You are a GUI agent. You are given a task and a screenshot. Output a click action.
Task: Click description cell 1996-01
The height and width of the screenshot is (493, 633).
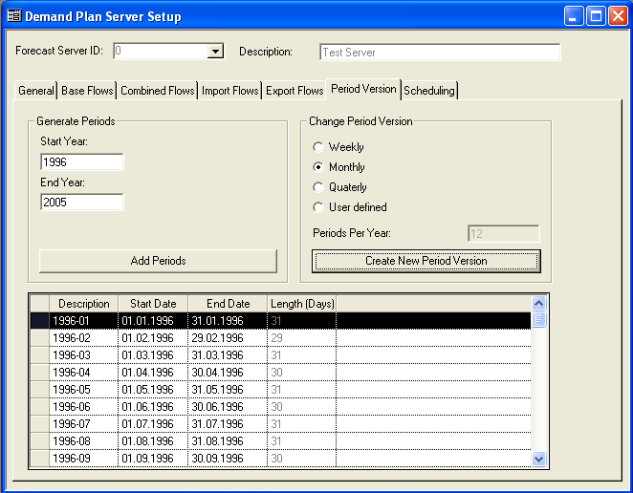coord(83,321)
